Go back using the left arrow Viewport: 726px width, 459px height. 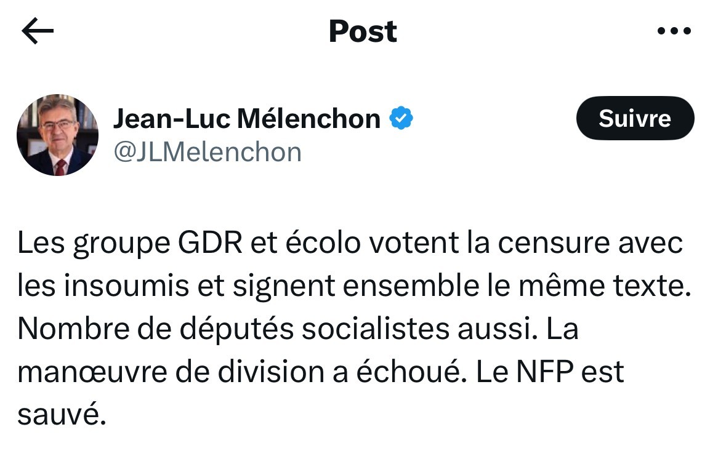[38, 31]
